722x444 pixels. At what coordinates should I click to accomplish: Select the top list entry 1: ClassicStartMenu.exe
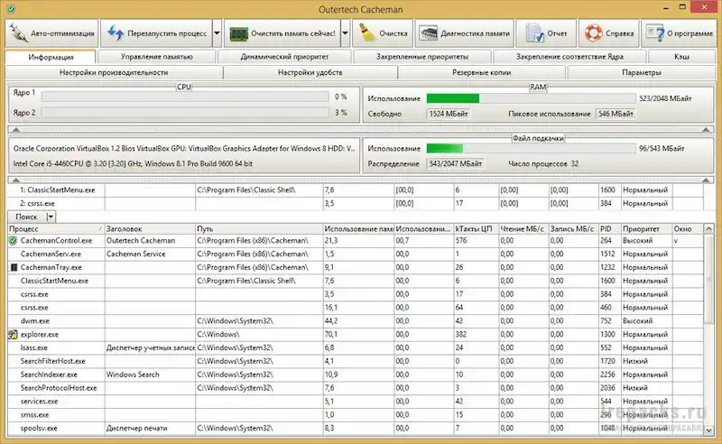(356, 190)
